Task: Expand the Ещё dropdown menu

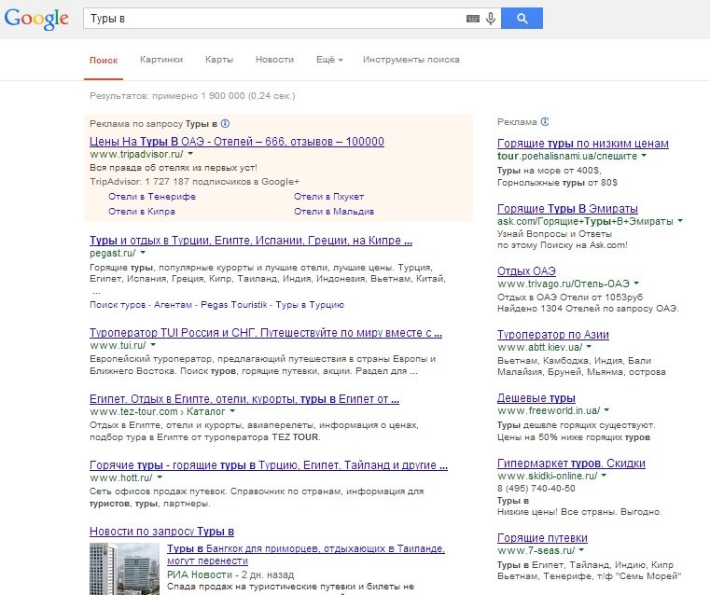Action: coord(329,60)
